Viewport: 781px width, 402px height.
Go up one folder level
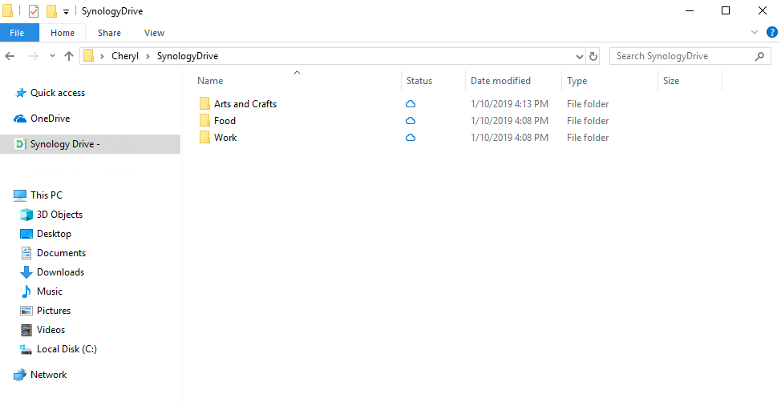(69, 56)
